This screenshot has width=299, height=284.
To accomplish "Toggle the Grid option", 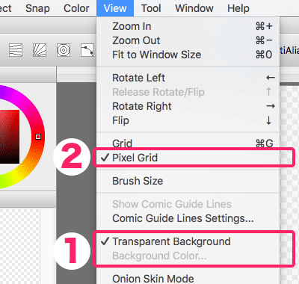I will click(188, 143).
